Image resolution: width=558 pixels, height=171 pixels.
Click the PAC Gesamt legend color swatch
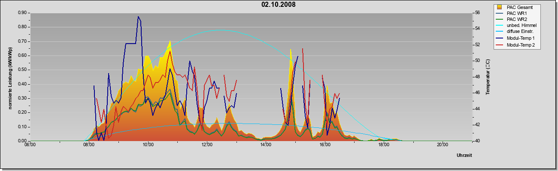click(x=499, y=7)
